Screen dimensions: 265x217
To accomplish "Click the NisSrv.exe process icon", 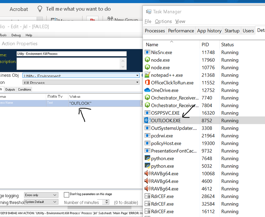I will (x=147, y=52).
